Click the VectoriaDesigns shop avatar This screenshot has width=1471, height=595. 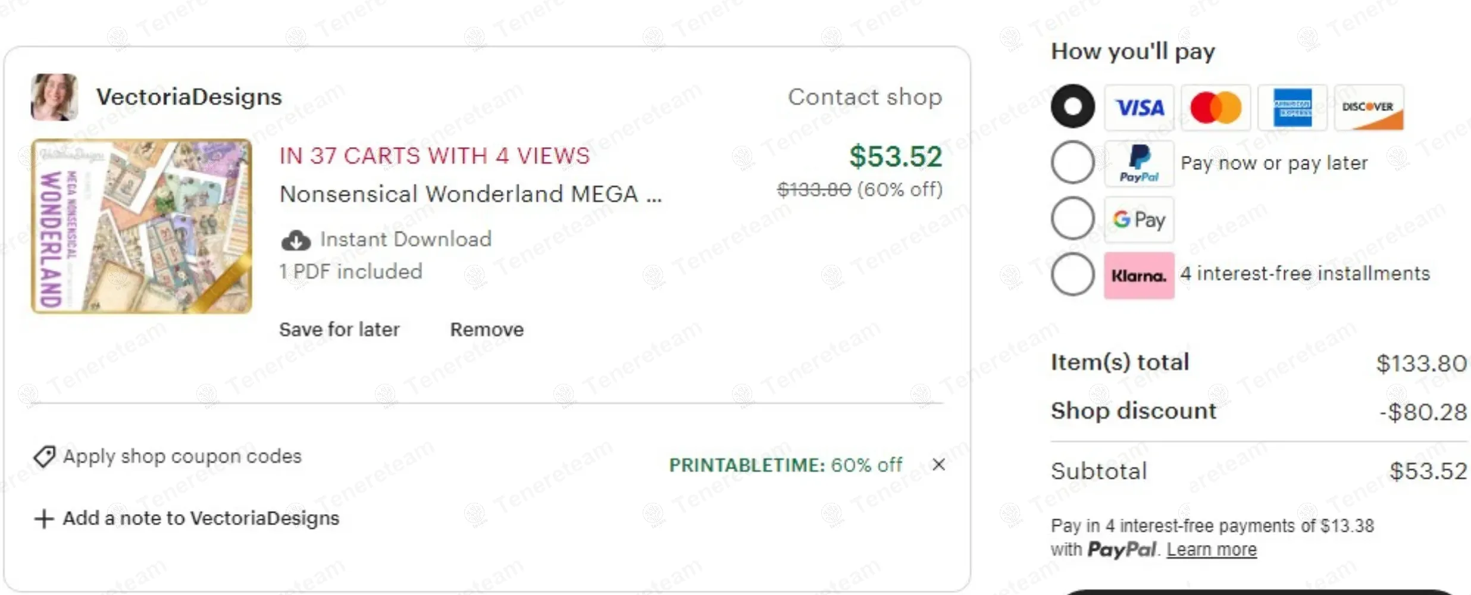coord(54,97)
